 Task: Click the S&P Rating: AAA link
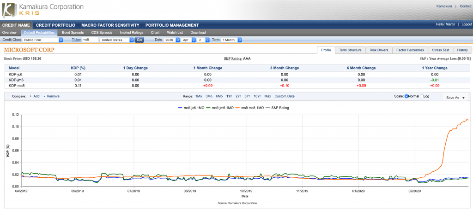237,58
